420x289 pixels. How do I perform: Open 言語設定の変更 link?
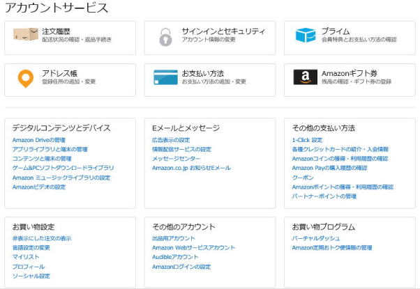[31, 248]
